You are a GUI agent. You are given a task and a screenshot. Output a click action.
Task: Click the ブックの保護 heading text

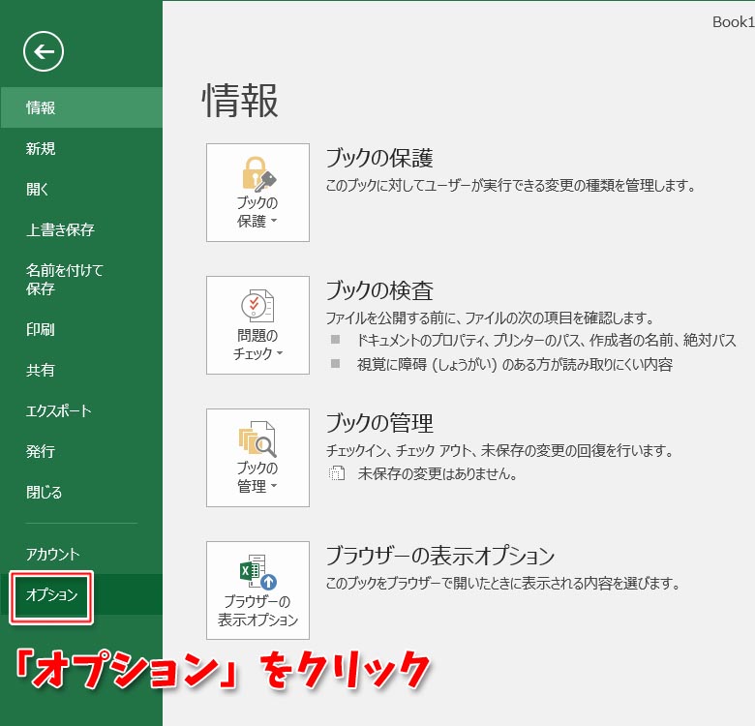pyautogui.click(x=379, y=158)
